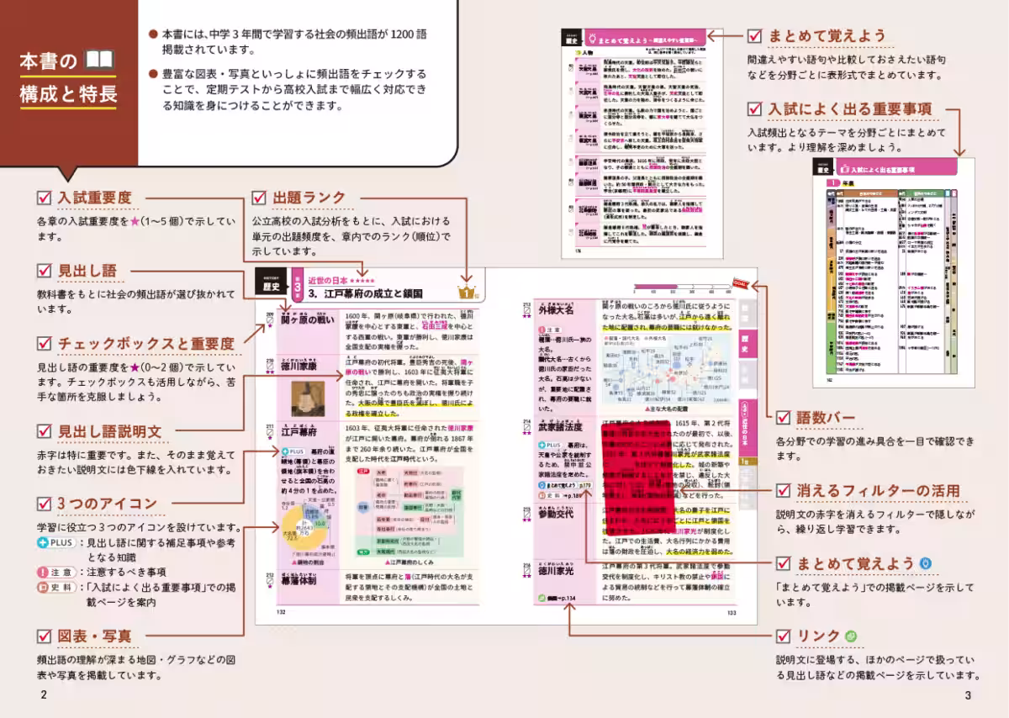
Task: Click the 構成と特長 title text
Action: (68, 93)
